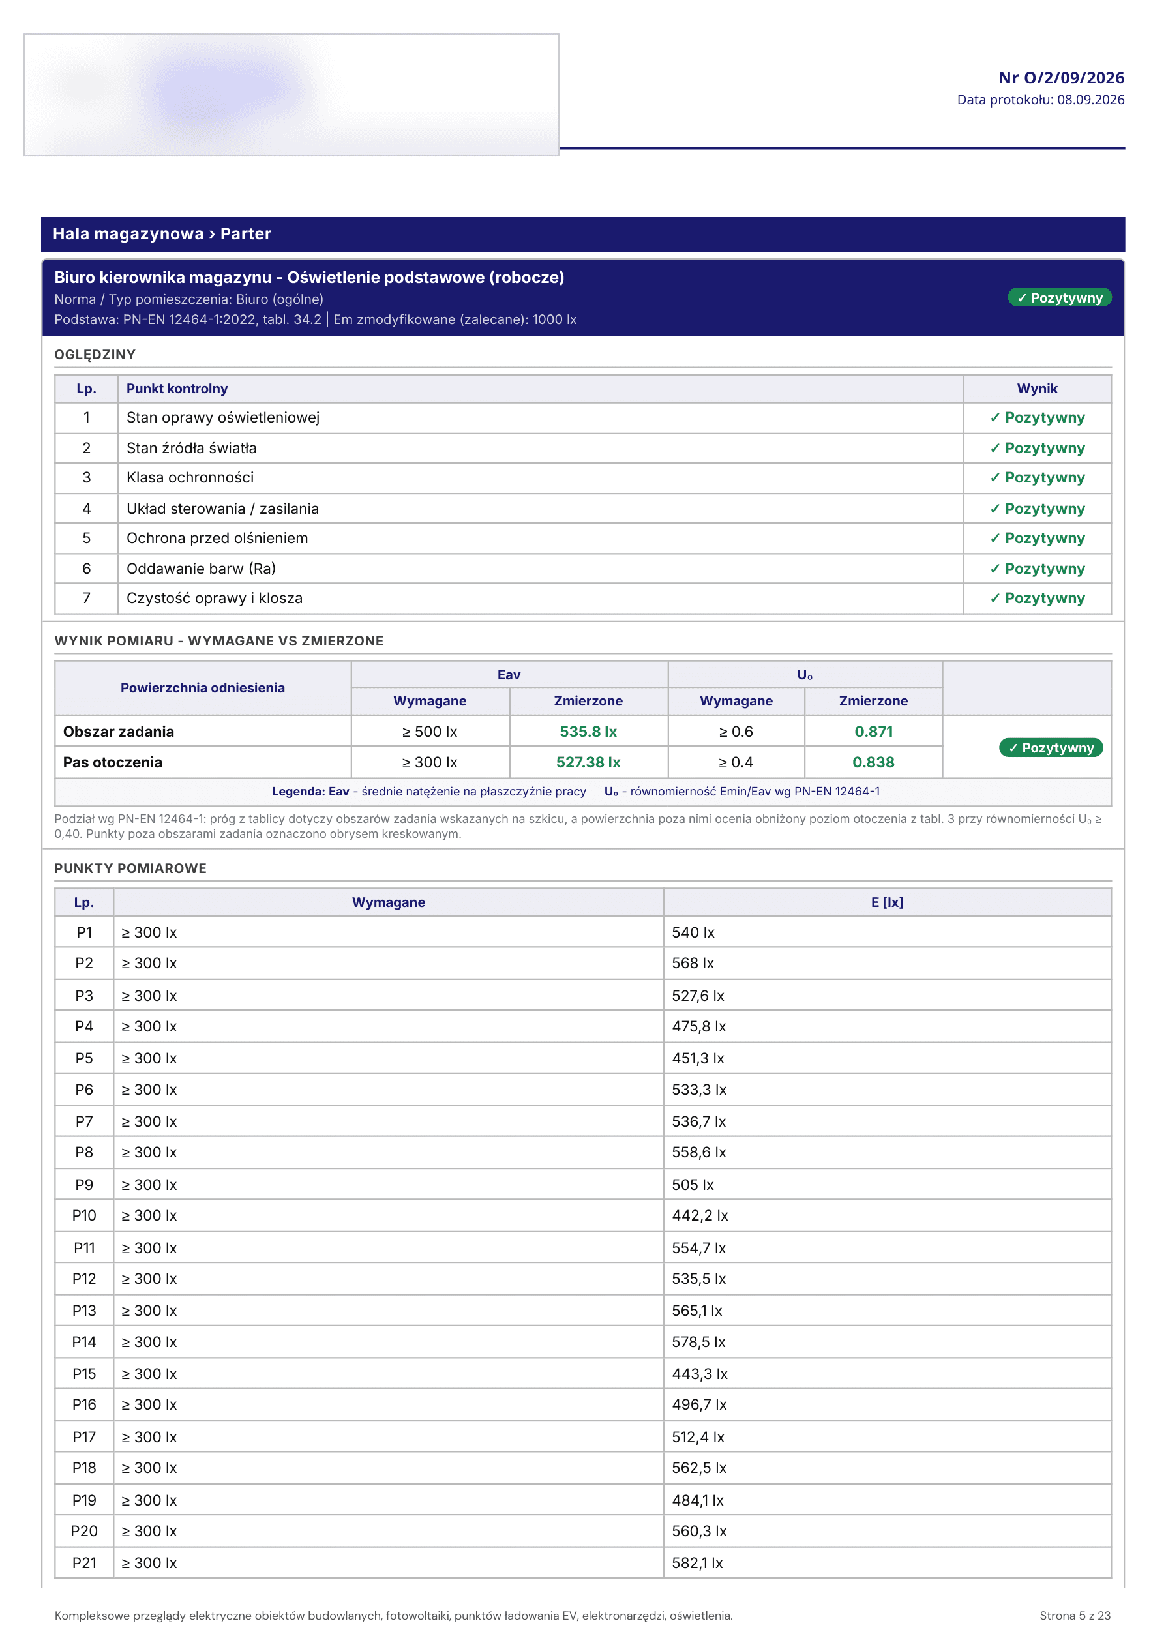Image resolution: width=1166 pixels, height=1647 pixels.
Task: Click the protocol date 08.09.2026
Action: click(1090, 100)
